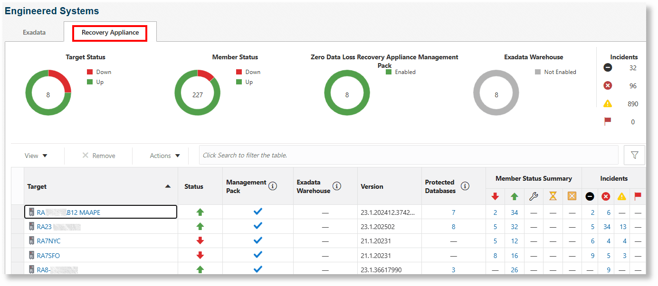Click version 23.1.36617990 cell
The width and height of the screenshot is (658, 286).
pos(381,270)
